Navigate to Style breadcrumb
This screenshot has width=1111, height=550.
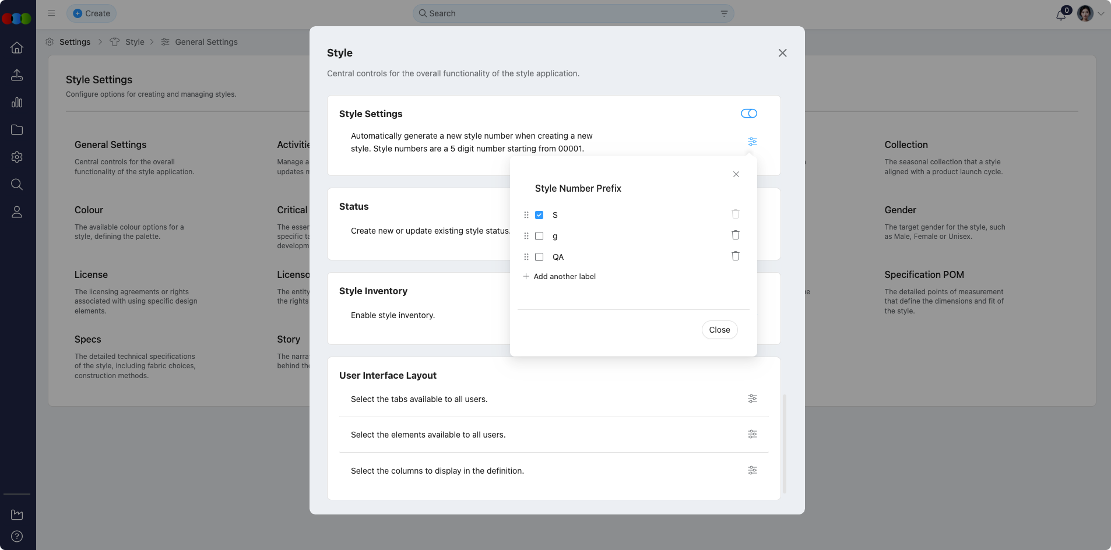click(135, 42)
